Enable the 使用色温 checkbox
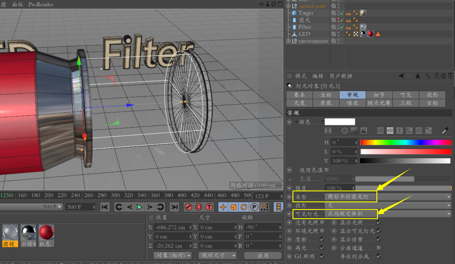Screen dimensions: 455x264 [x=327, y=170]
